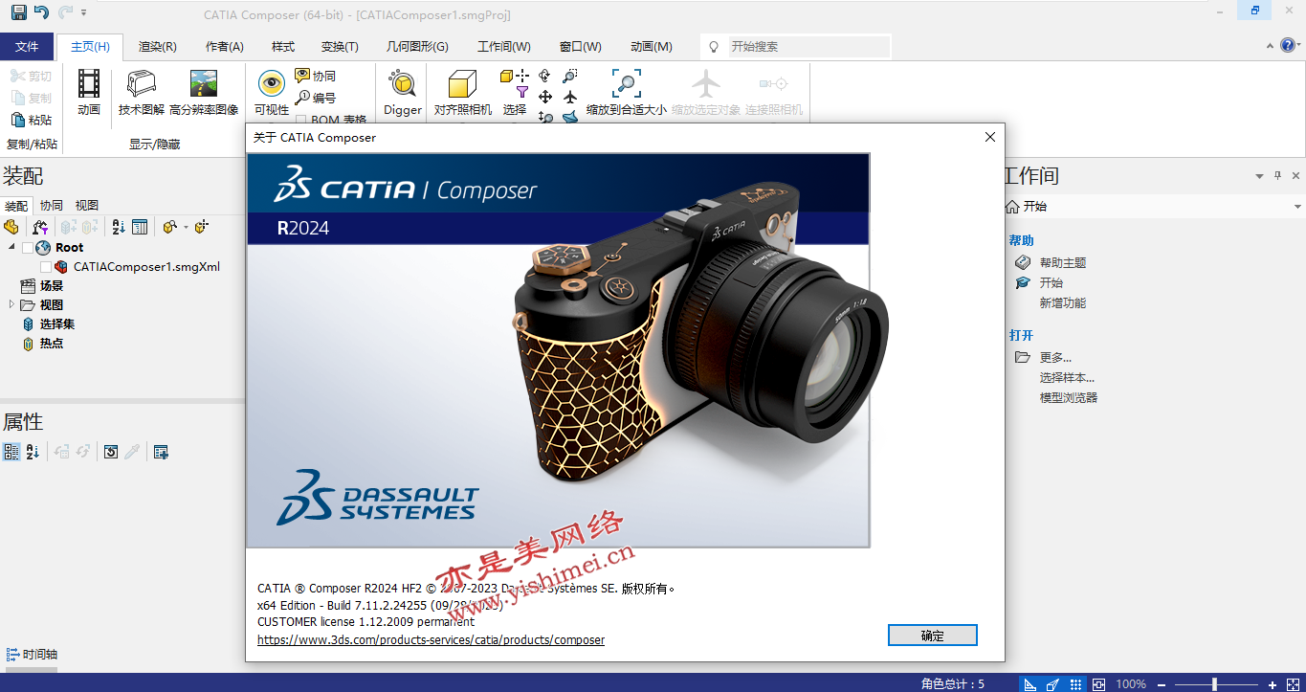This screenshot has width=1306, height=692.
Task: Toggle the ruler measurement mode in status bar
Action: click(1030, 684)
